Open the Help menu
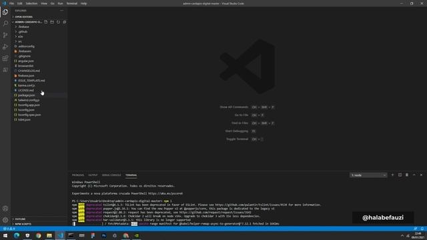The width and height of the screenshot is (427, 240). pyautogui.click(x=83, y=3)
